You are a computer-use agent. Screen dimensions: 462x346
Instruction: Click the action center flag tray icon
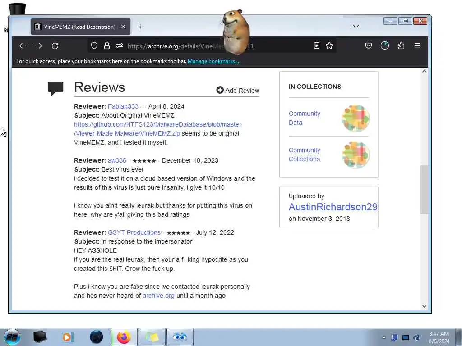(x=394, y=337)
